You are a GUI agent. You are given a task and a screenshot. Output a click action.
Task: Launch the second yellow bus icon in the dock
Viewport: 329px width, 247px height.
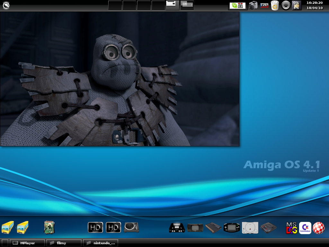[x=22, y=227]
